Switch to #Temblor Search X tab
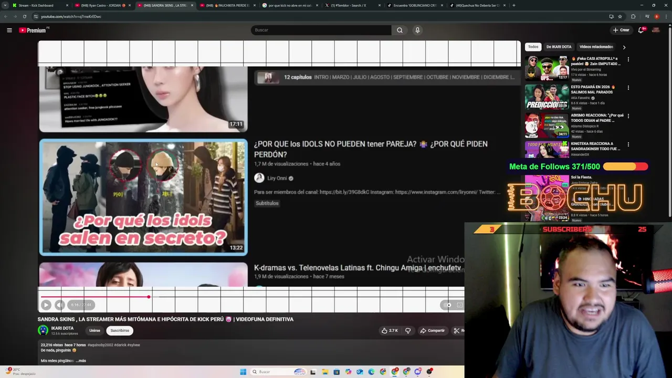This screenshot has width=672, height=378. point(352,5)
